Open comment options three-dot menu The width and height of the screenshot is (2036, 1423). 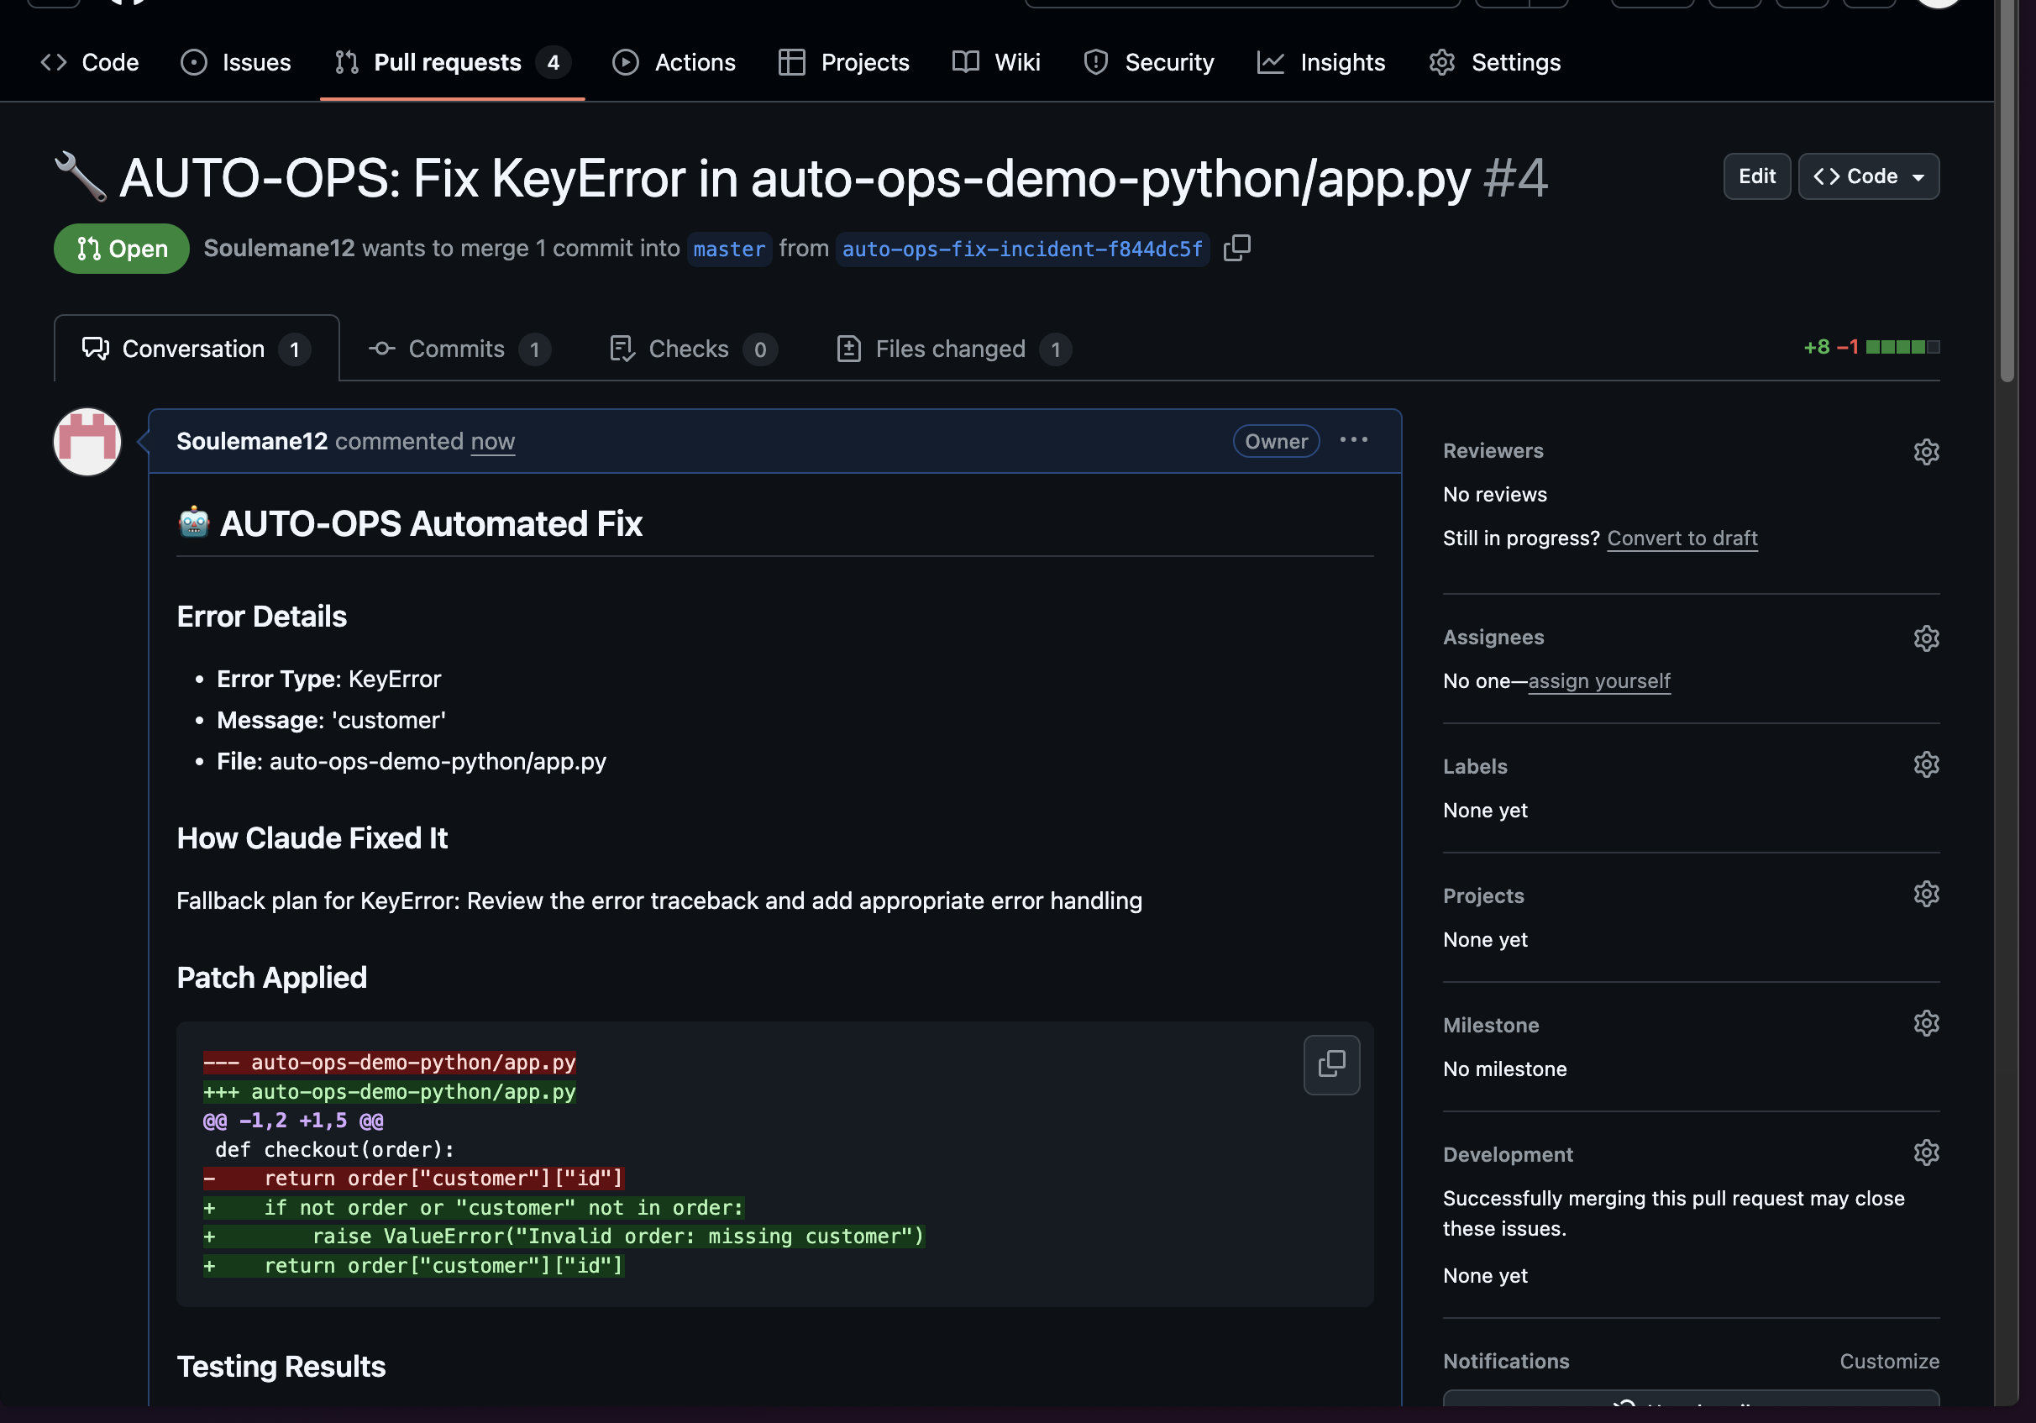click(1353, 441)
